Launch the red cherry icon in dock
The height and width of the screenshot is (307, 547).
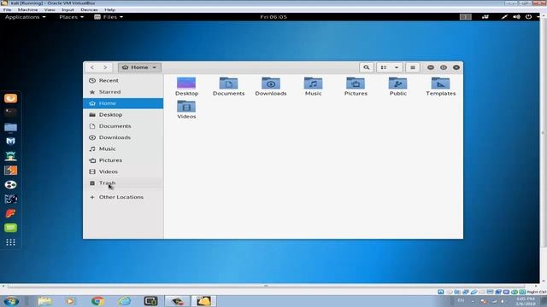[x=10, y=213]
